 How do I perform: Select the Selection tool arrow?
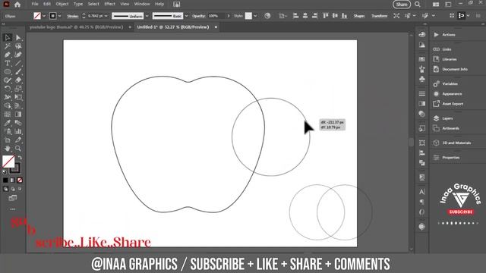8,37
